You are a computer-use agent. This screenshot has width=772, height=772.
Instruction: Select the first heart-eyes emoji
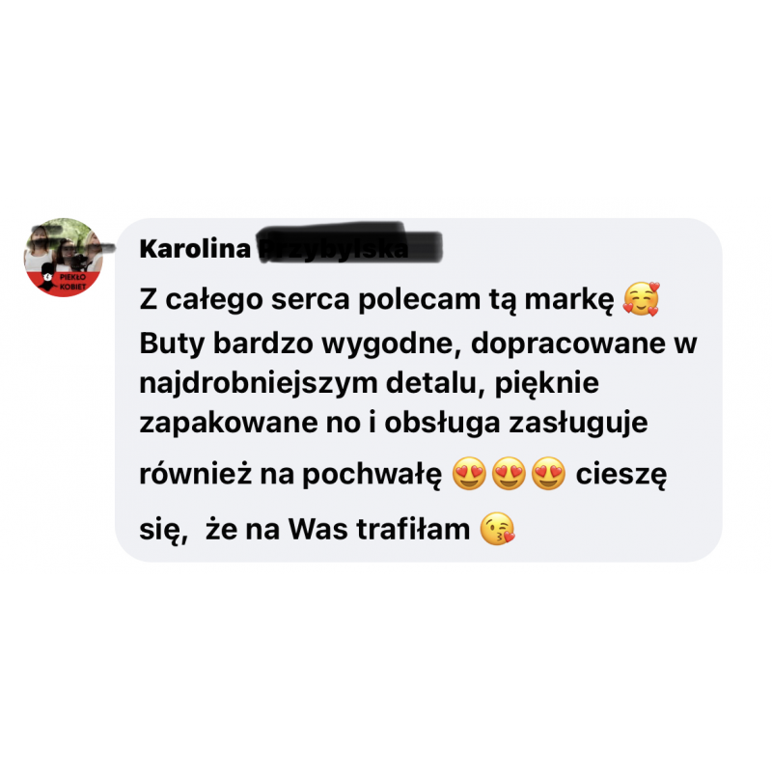pos(469,473)
